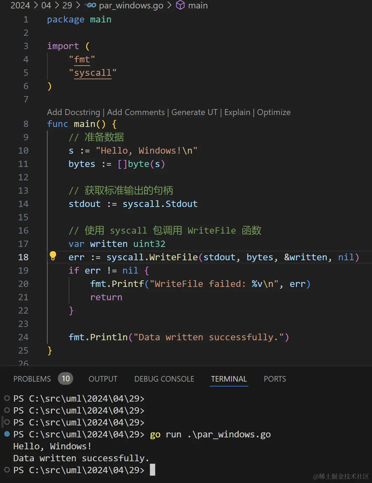Open the DEBUG CONSOLE tab
The height and width of the screenshot is (483, 372).
164,379
